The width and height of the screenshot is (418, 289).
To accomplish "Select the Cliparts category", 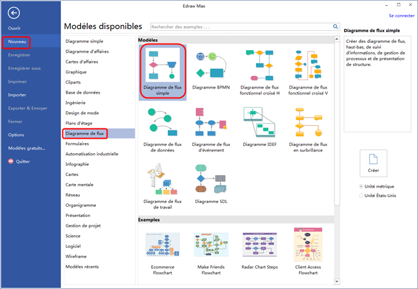I will coord(73,82).
